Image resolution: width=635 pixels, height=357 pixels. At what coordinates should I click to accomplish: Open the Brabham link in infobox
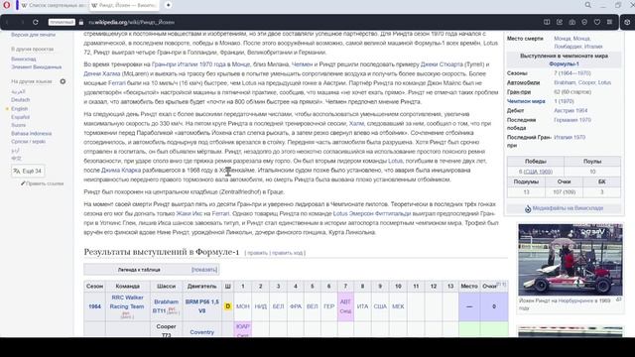pyautogui.click(x=565, y=82)
